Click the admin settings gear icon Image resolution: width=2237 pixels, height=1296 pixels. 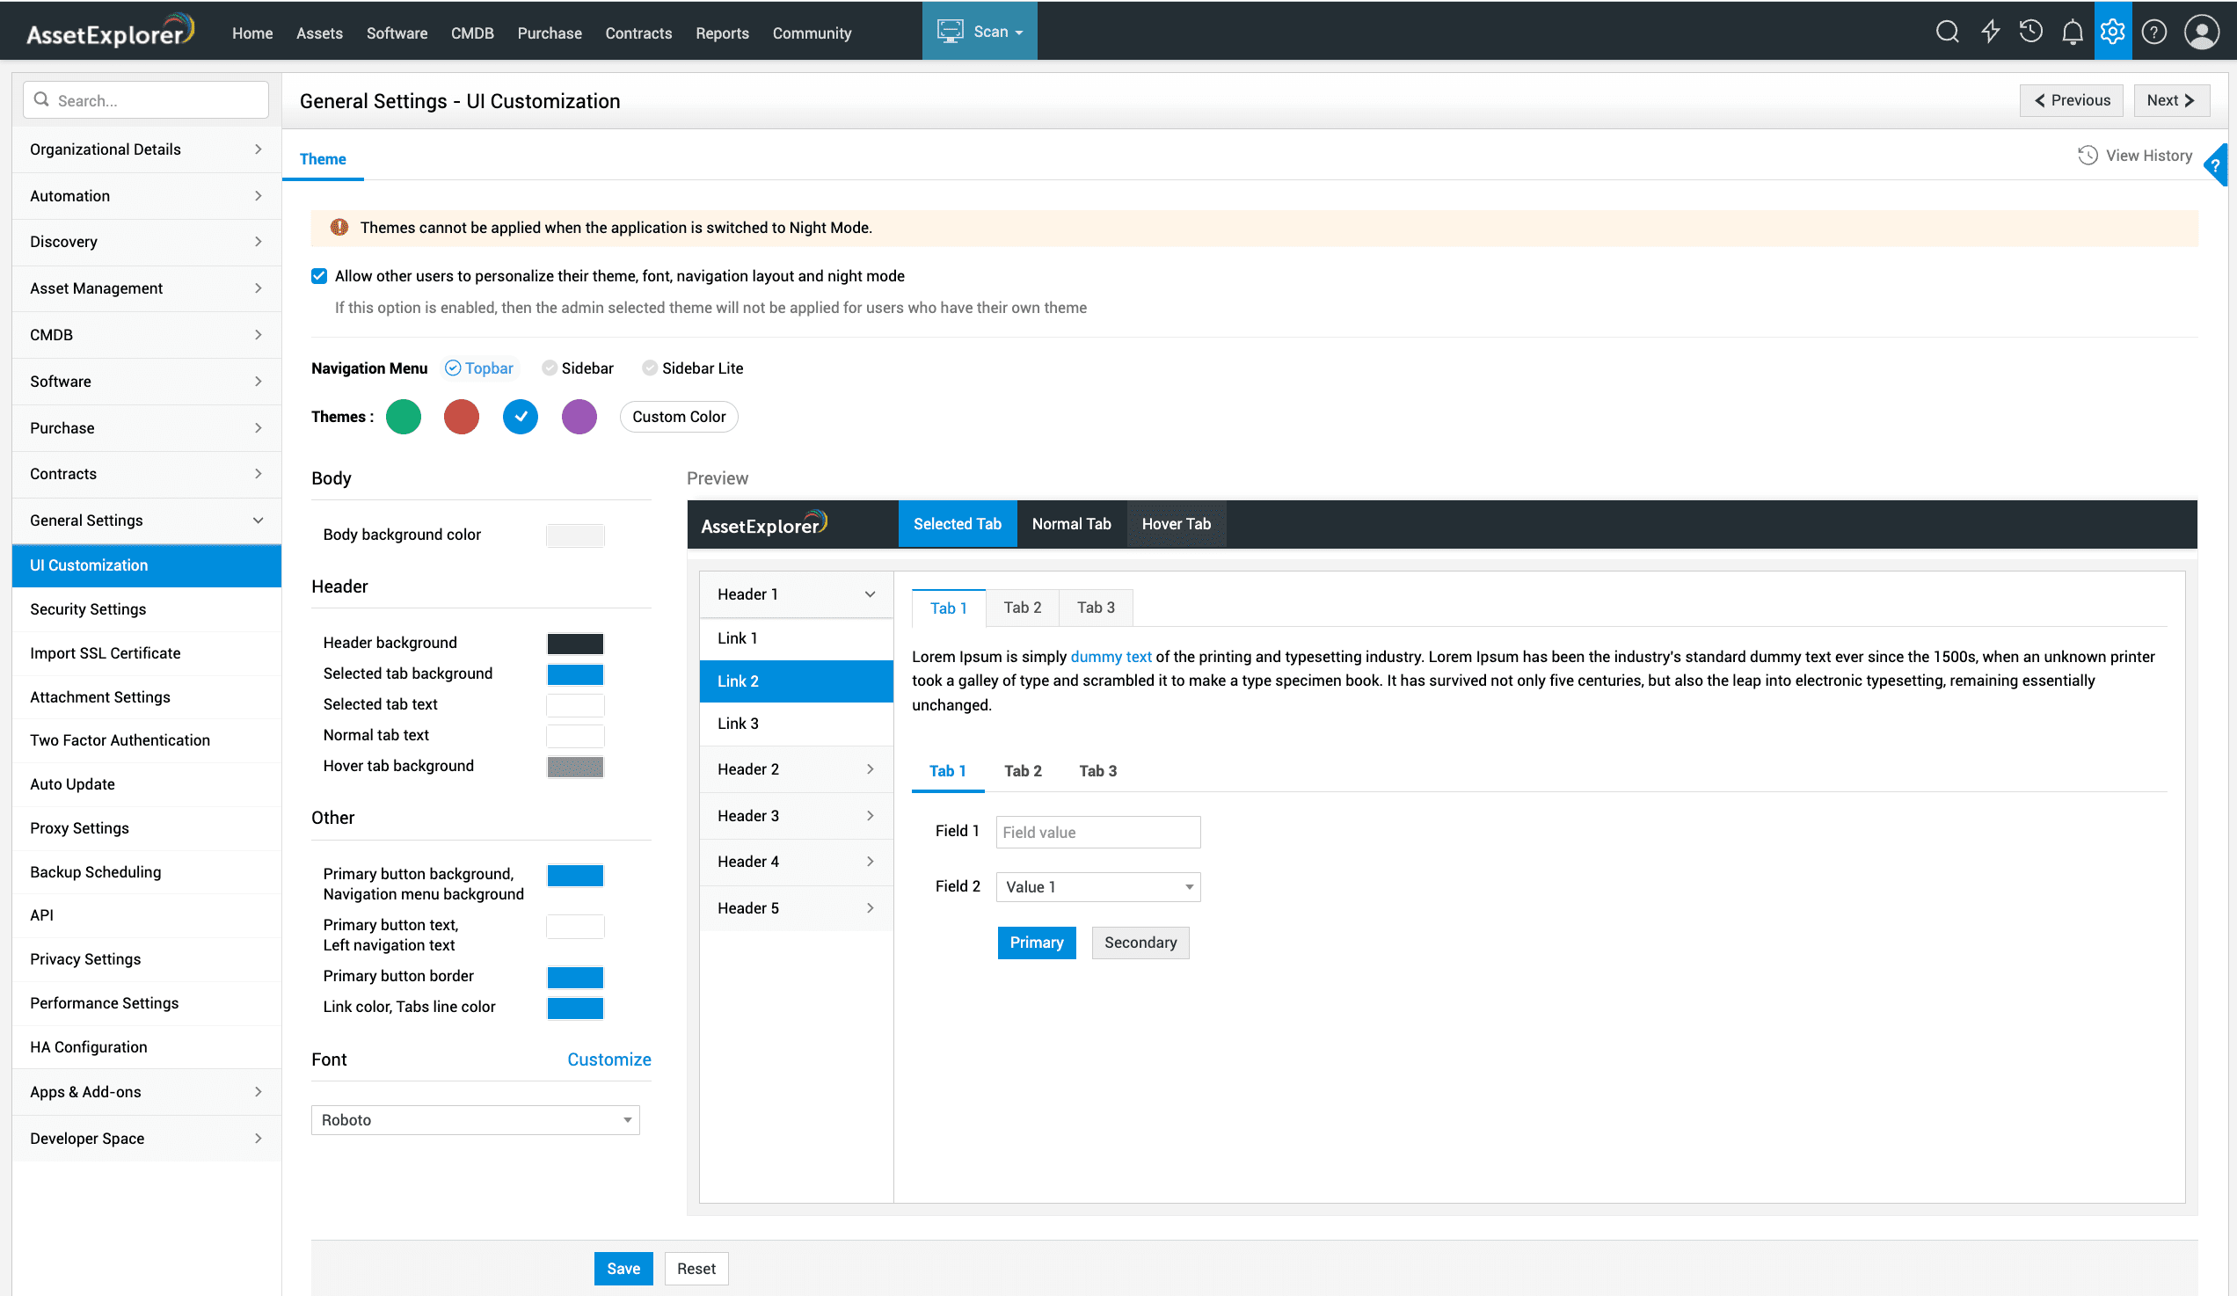tap(2112, 32)
